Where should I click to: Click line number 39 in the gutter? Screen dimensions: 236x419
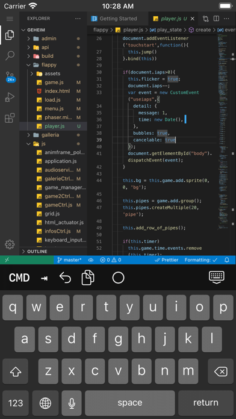[99, 140]
